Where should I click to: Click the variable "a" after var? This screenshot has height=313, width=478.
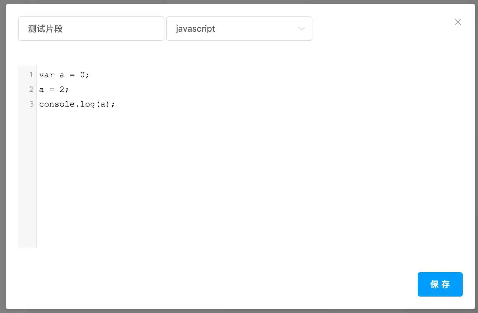coord(62,75)
